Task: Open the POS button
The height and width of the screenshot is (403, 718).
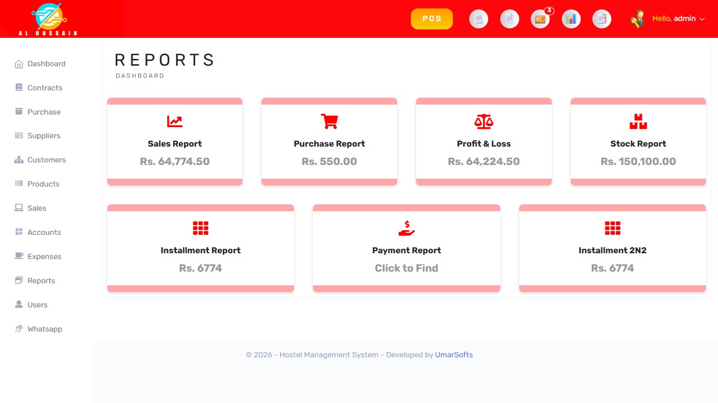Action: click(x=431, y=19)
